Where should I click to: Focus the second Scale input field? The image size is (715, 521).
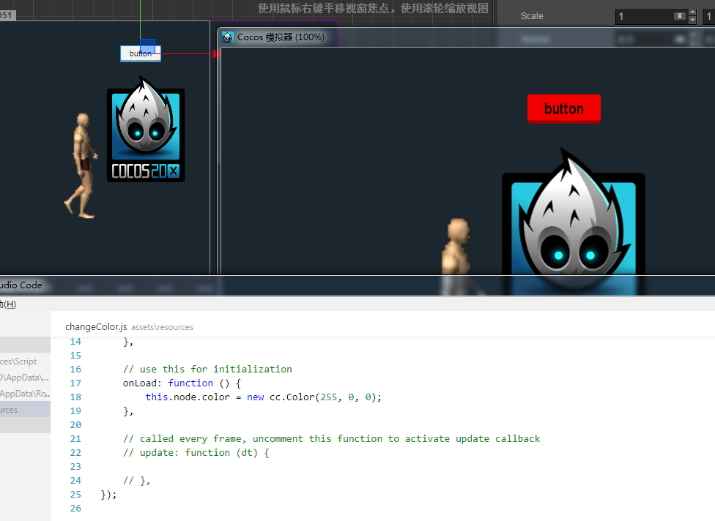click(709, 16)
